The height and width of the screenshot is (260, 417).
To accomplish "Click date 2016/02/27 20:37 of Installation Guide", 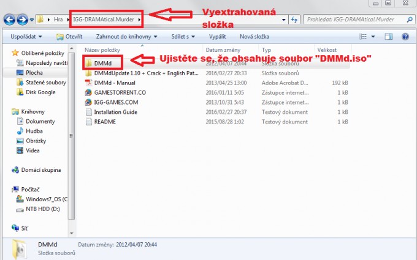I will click(226, 112).
